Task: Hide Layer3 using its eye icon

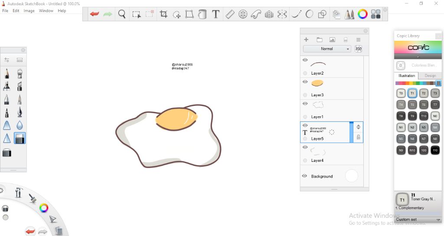Action: 305,82
